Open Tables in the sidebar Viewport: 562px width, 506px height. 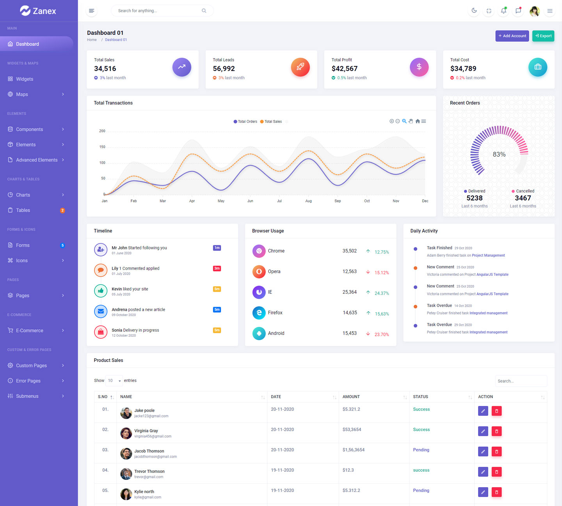pyautogui.click(x=23, y=210)
